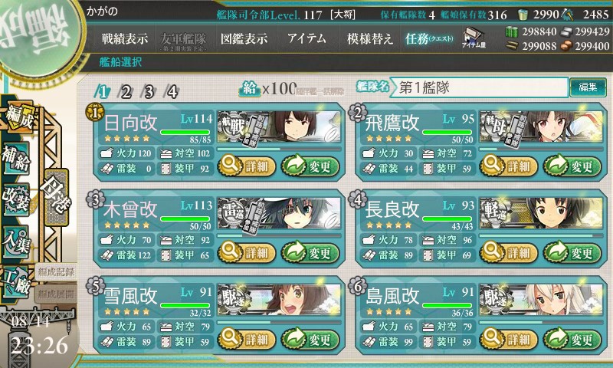Open 図鑑表示 encyclopedia menu
This screenshot has width=613, height=368.
[x=244, y=38]
